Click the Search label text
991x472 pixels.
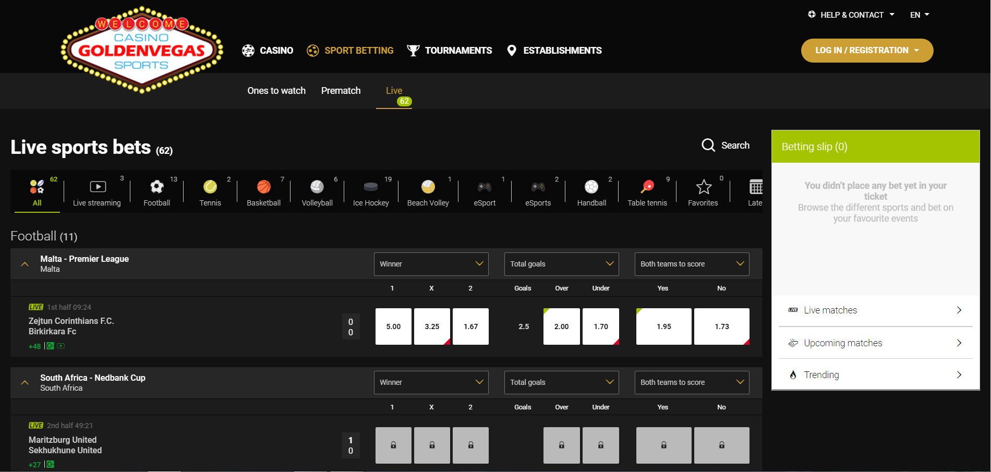click(735, 146)
